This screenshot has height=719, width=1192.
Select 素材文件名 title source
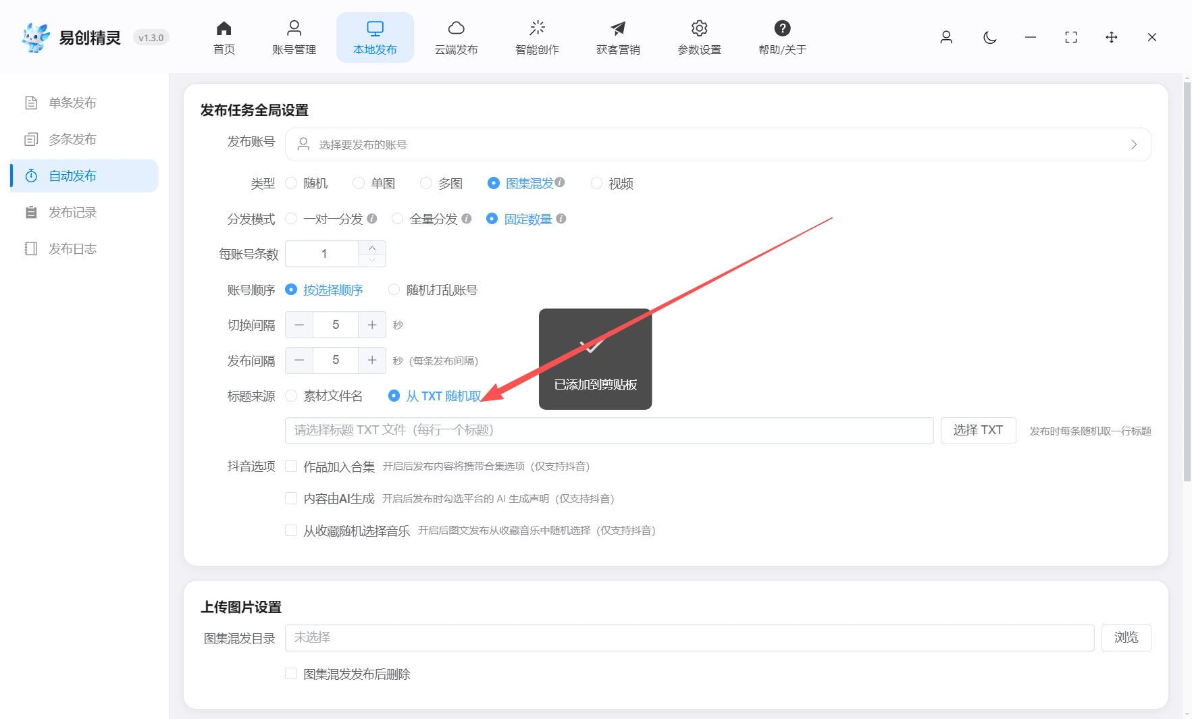coord(324,396)
